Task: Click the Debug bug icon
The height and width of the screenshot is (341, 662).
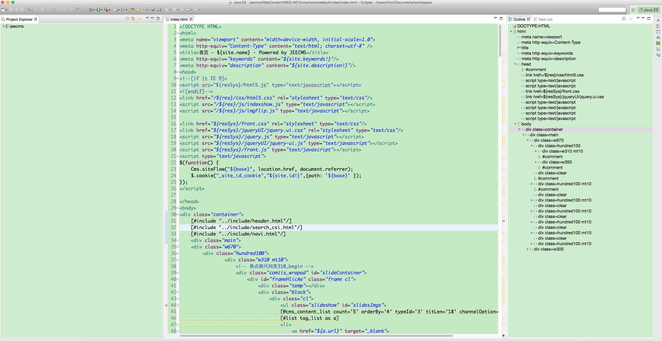Action: click(x=91, y=10)
